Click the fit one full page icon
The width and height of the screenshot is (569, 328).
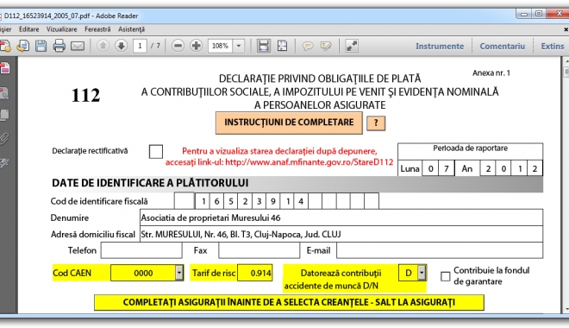coord(282,46)
